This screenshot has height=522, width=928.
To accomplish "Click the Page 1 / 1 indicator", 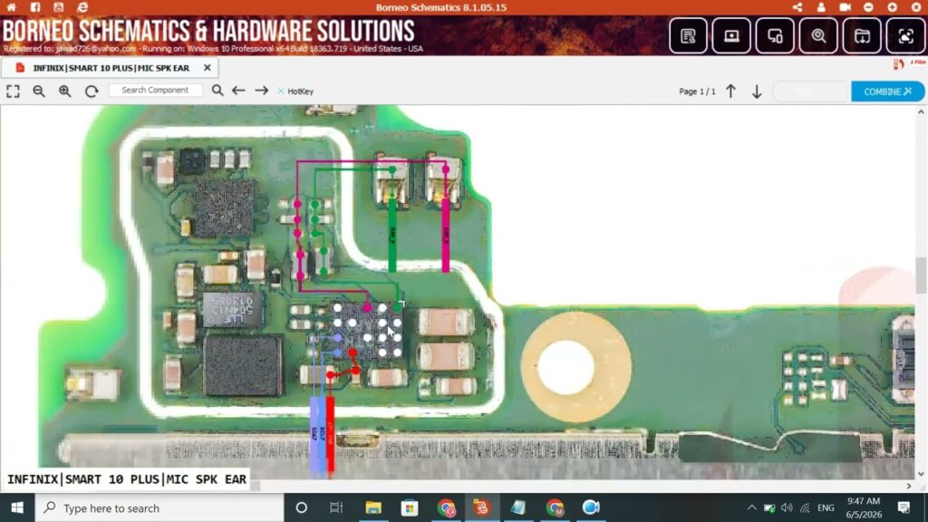I will coord(697,92).
